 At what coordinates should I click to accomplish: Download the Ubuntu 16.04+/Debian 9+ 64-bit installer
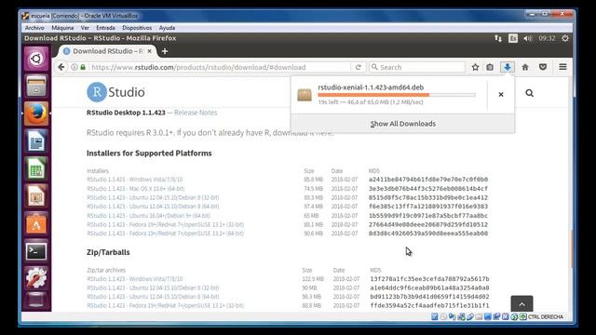148,216
